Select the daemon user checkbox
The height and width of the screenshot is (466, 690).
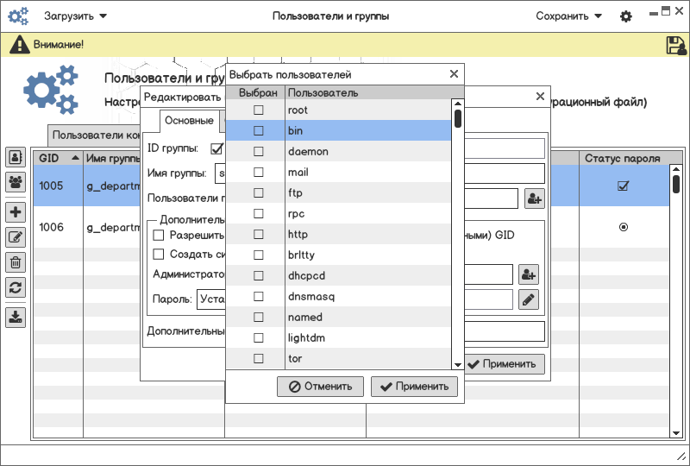258,152
